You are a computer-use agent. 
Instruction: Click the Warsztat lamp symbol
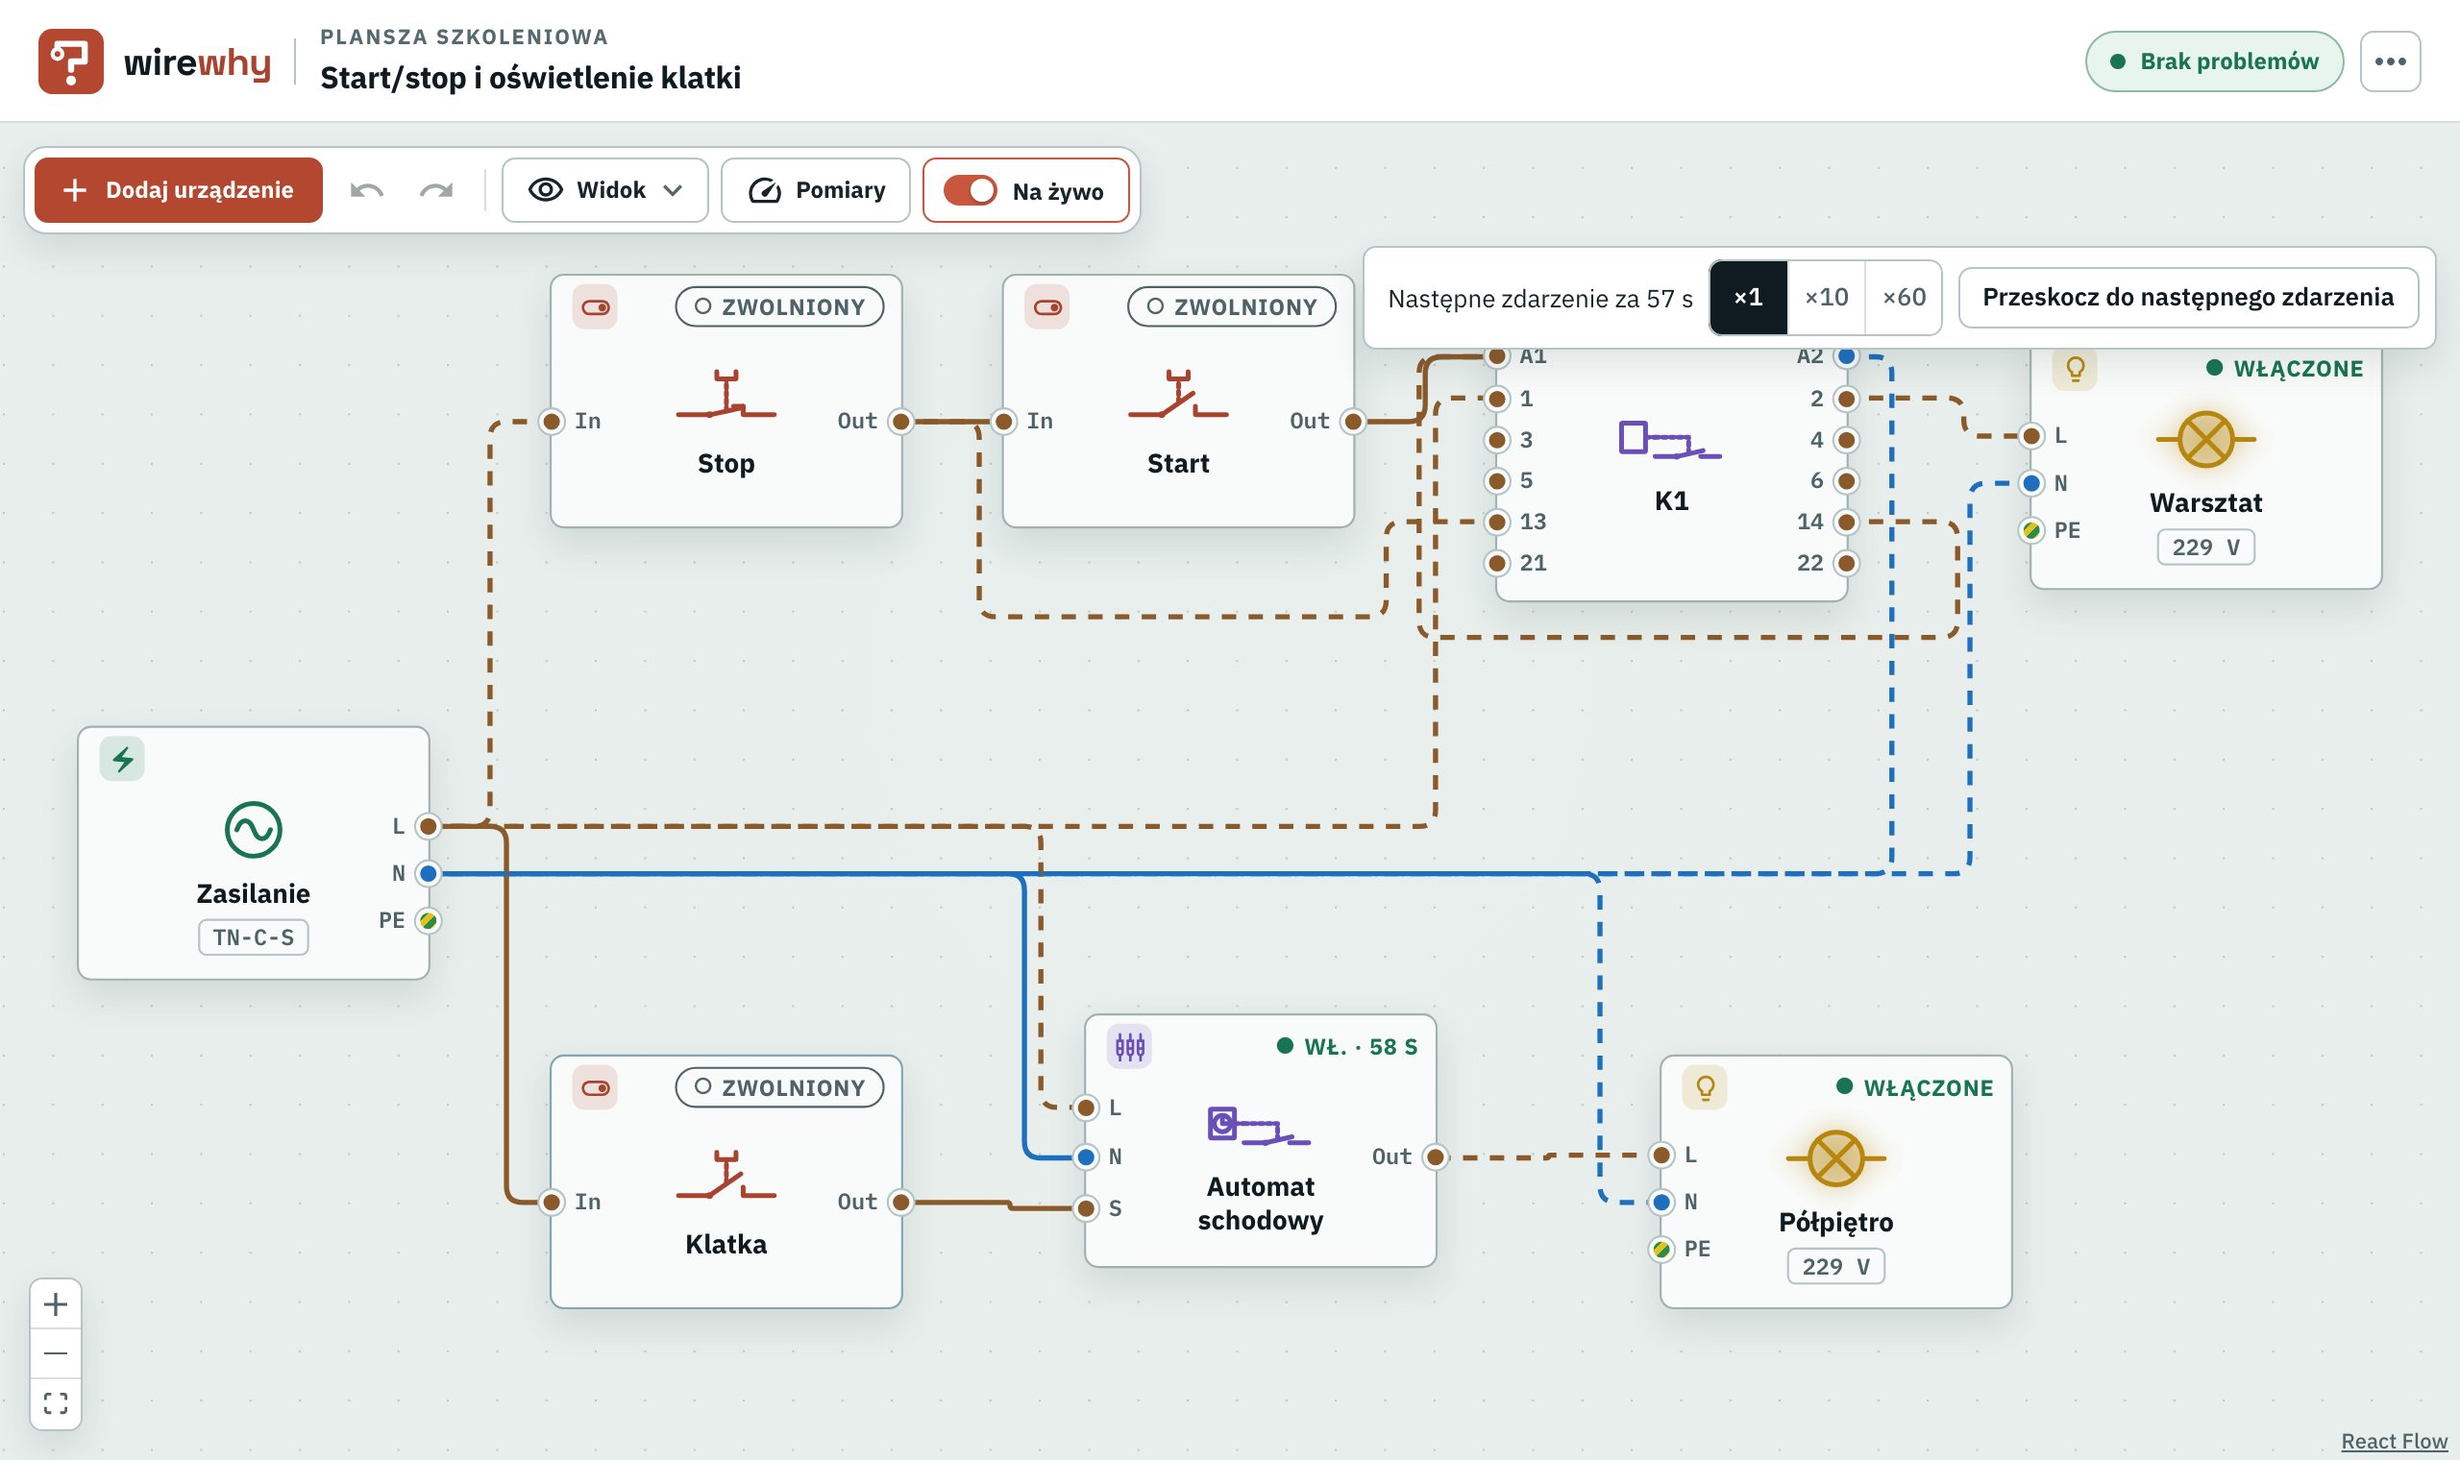click(x=2205, y=439)
